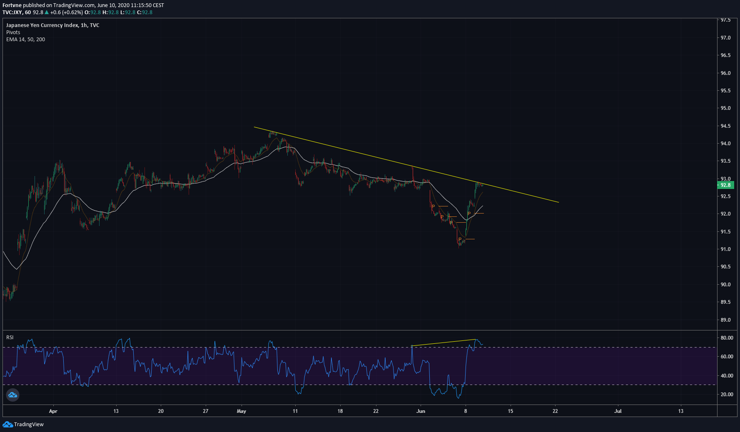Click the 40.00 RSI axis label
The image size is (740, 432).
727,376
